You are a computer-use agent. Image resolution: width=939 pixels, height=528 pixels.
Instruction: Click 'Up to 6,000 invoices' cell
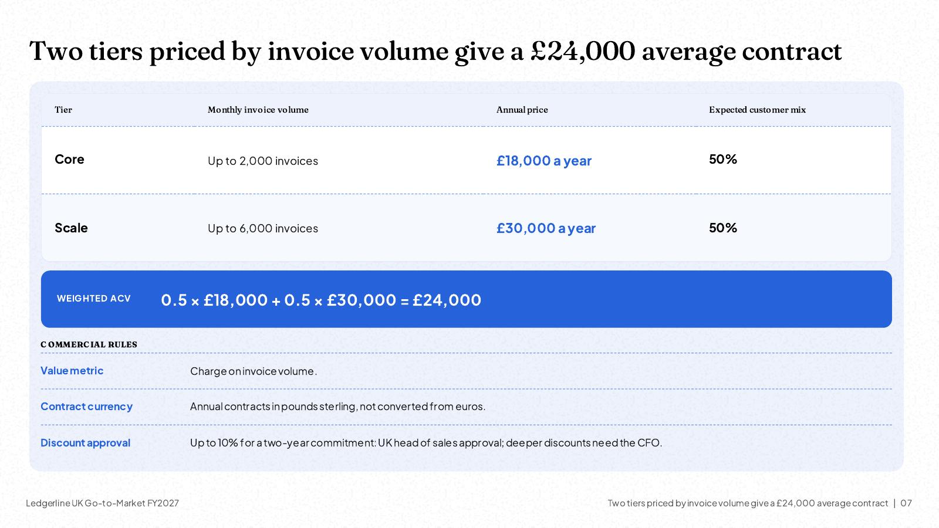pos(263,228)
